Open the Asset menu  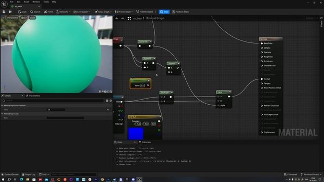26,2
